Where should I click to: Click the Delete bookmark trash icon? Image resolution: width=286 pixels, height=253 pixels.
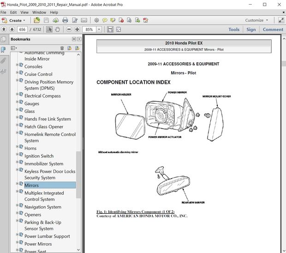click(62, 48)
